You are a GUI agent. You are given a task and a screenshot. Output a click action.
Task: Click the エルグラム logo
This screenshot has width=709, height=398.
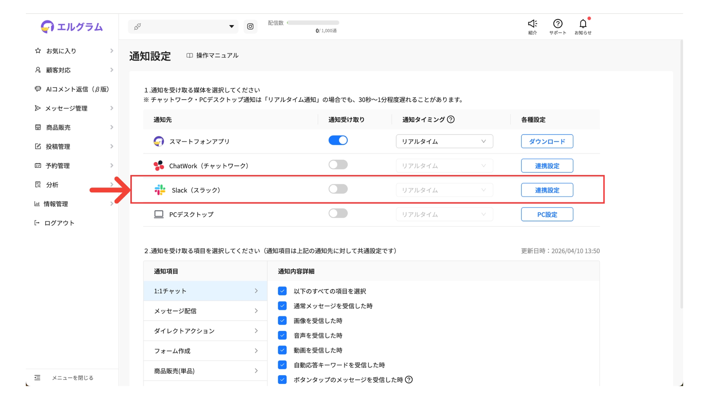click(72, 27)
